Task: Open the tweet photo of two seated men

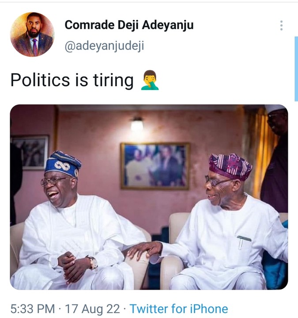Action: pos(149,197)
